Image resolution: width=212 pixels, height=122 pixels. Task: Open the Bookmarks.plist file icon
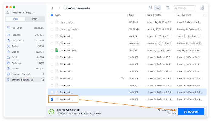tap(57, 50)
